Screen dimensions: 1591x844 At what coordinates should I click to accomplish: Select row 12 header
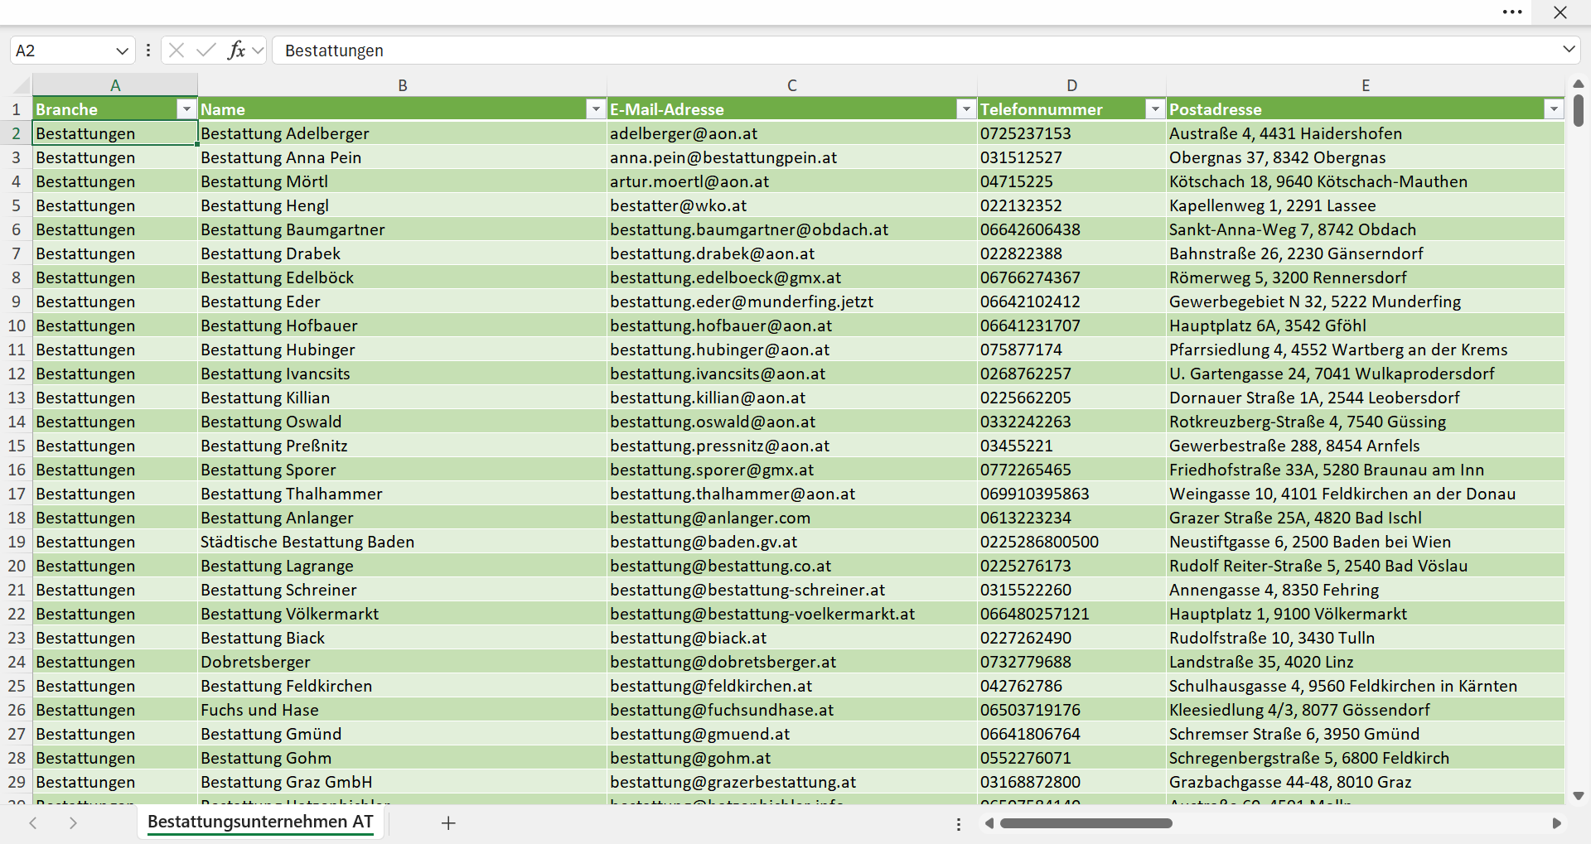click(16, 374)
